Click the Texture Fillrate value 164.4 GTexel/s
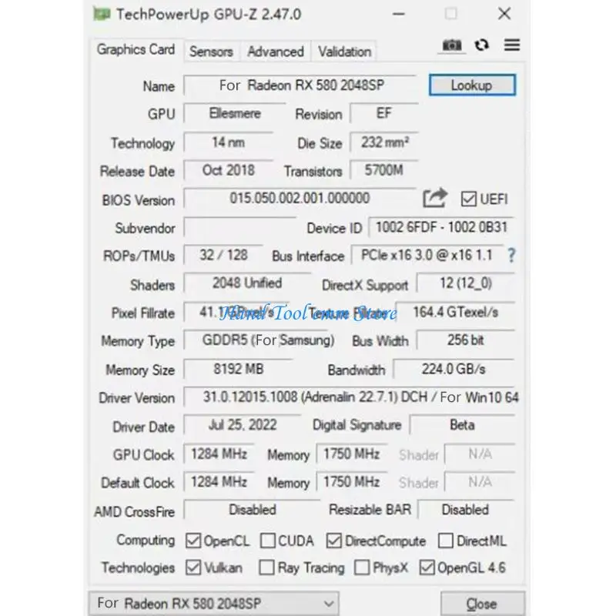The height and width of the screenshot is (616, 616). coord(455,313)
